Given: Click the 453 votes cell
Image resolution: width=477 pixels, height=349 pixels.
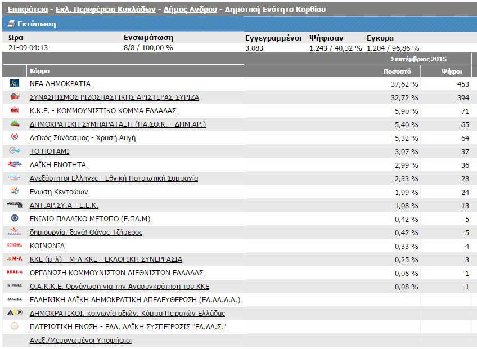Looking at the screenshot, I should 463,84.
